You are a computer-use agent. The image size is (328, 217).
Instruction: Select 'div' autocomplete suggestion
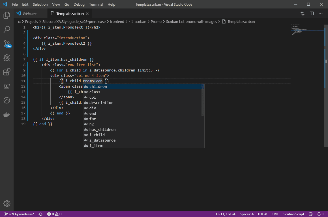pyautogui.click(x=142, y=108)
